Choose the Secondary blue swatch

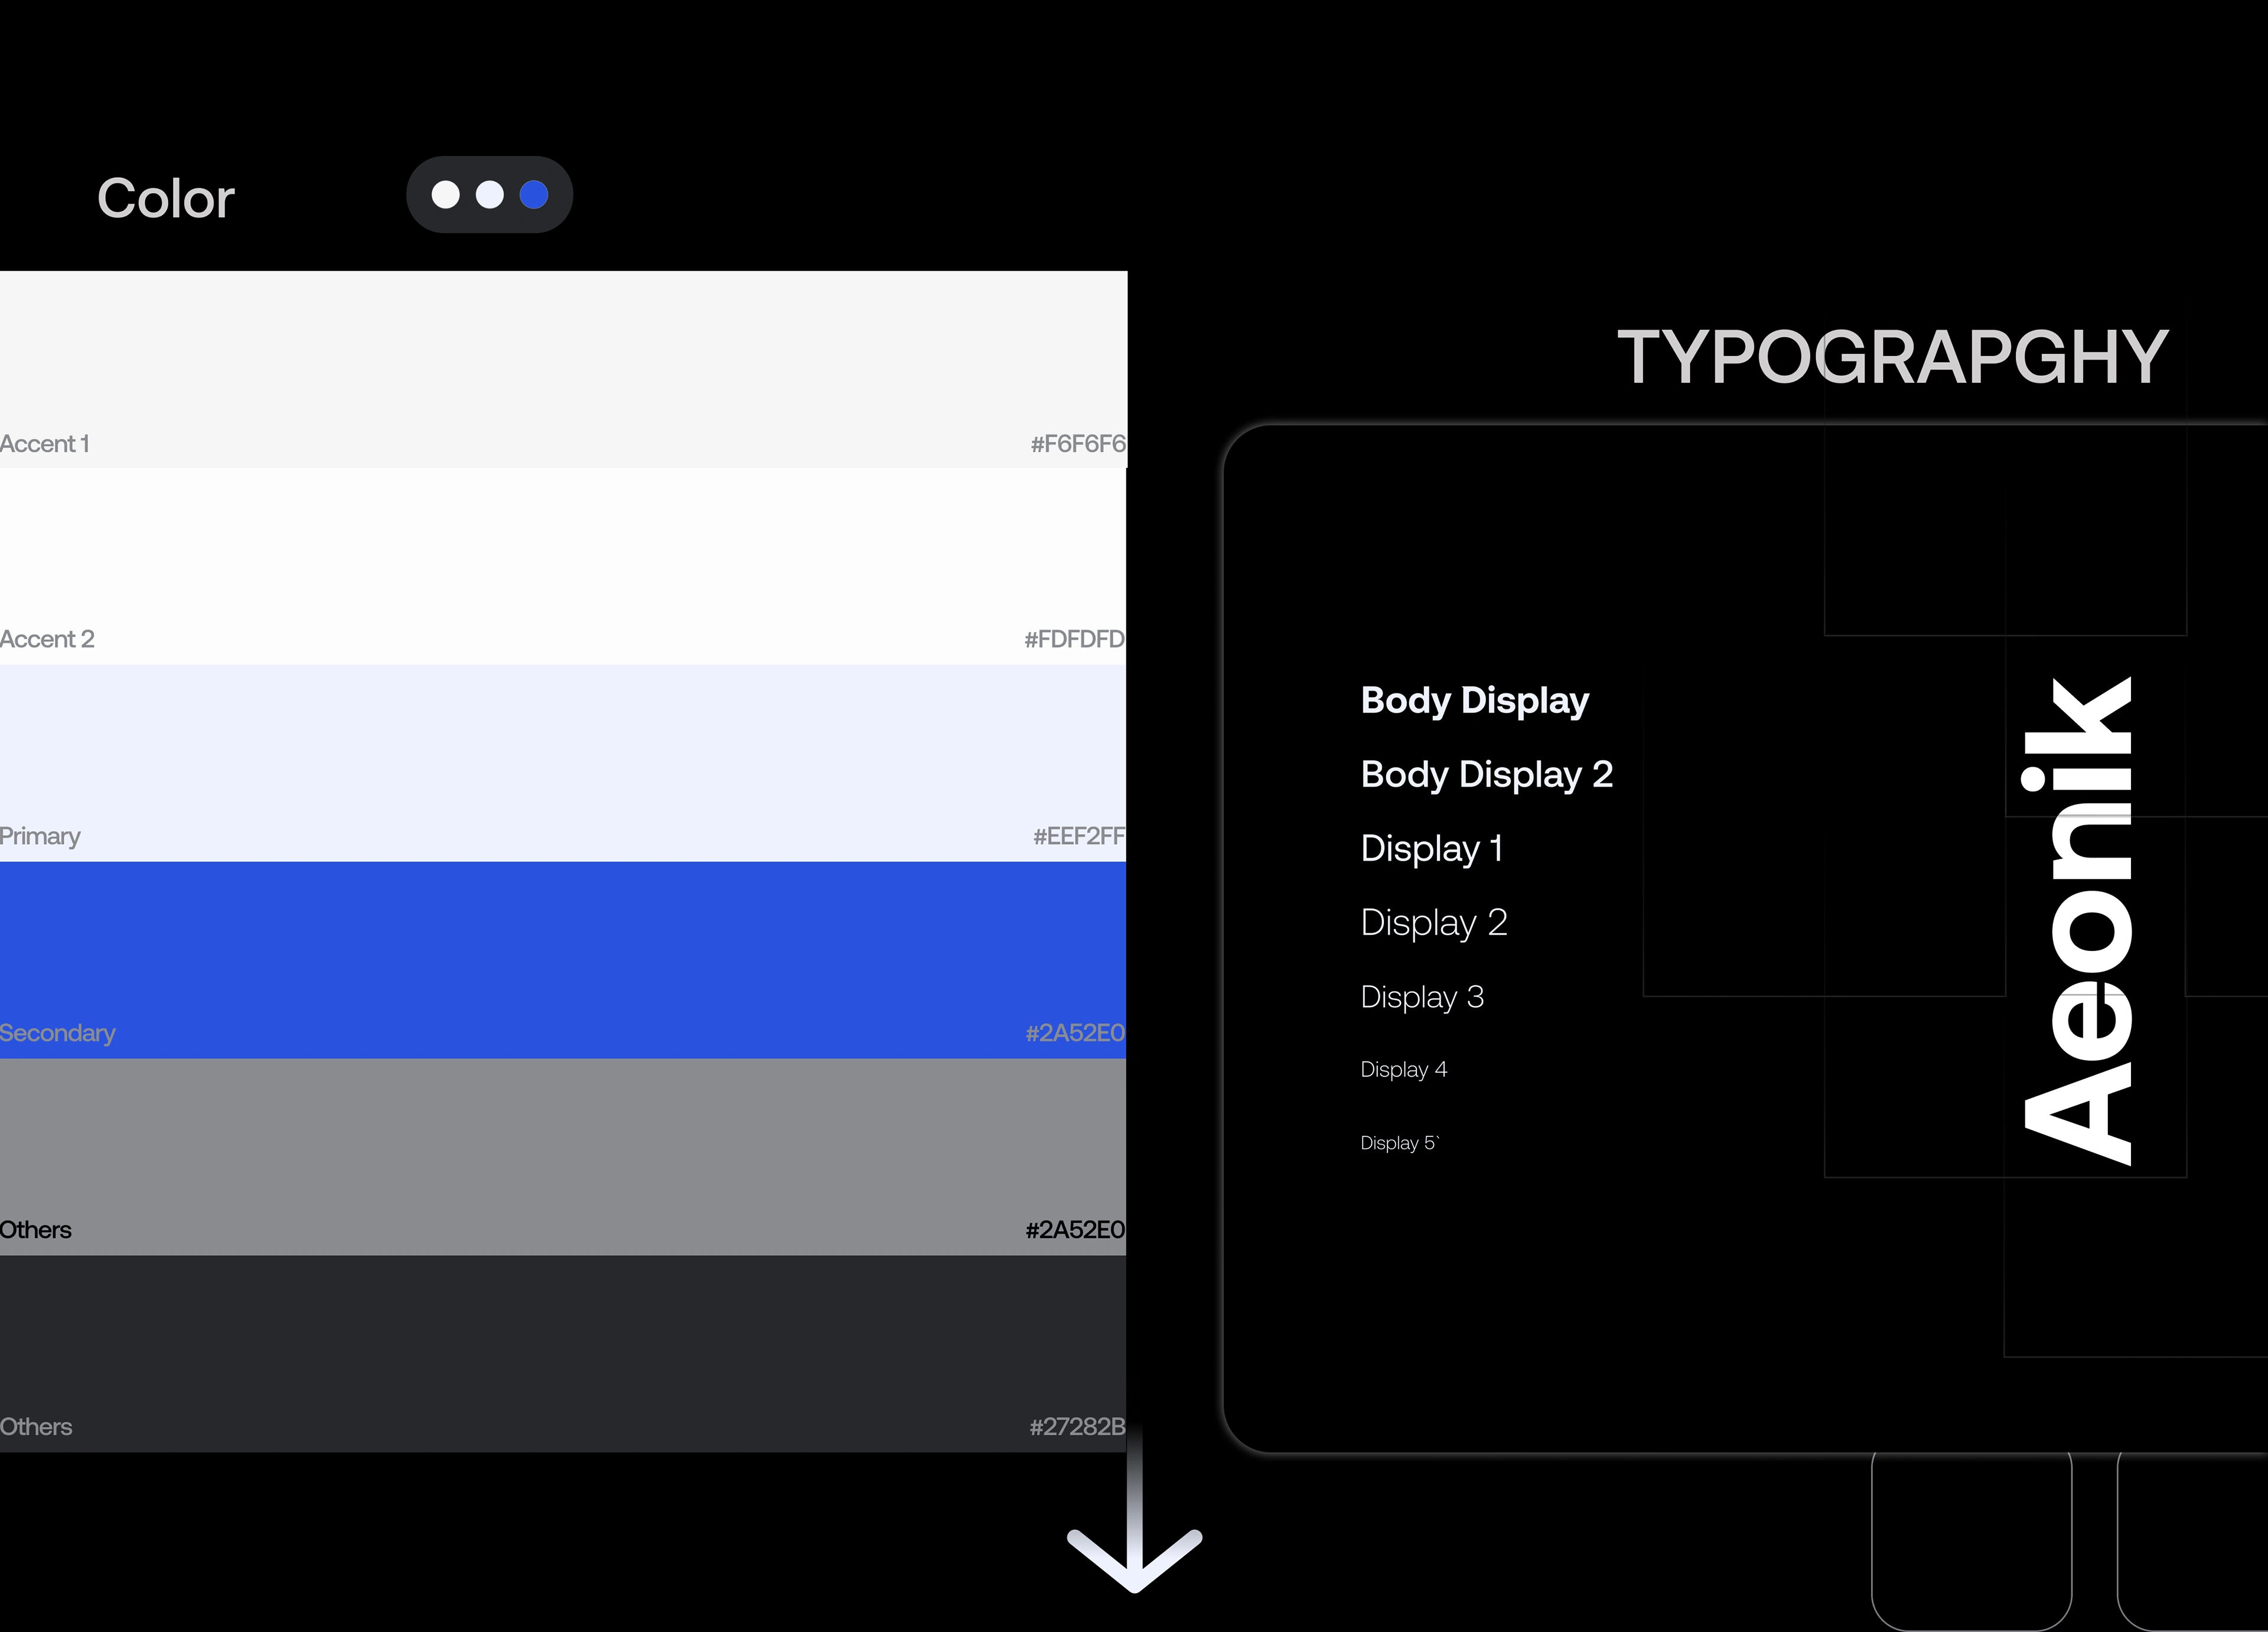pos(563,959)
